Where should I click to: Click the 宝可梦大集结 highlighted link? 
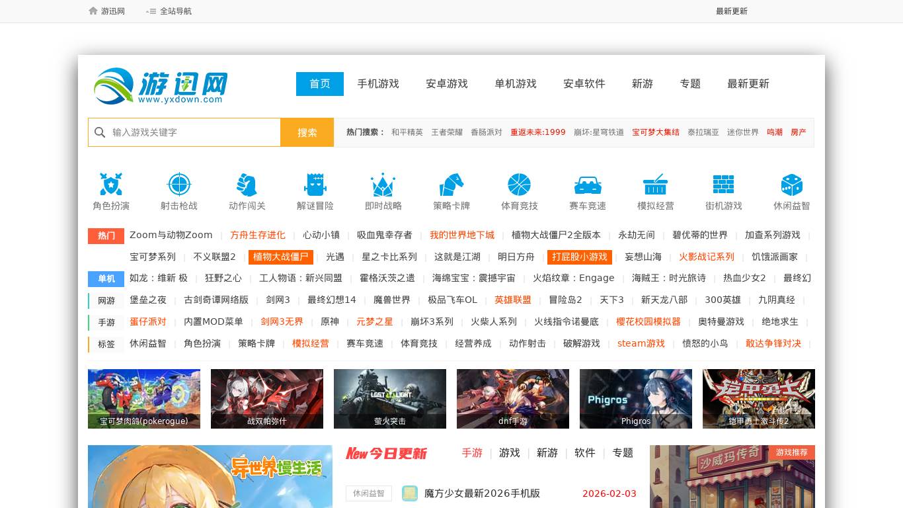(x=656, y=132)
